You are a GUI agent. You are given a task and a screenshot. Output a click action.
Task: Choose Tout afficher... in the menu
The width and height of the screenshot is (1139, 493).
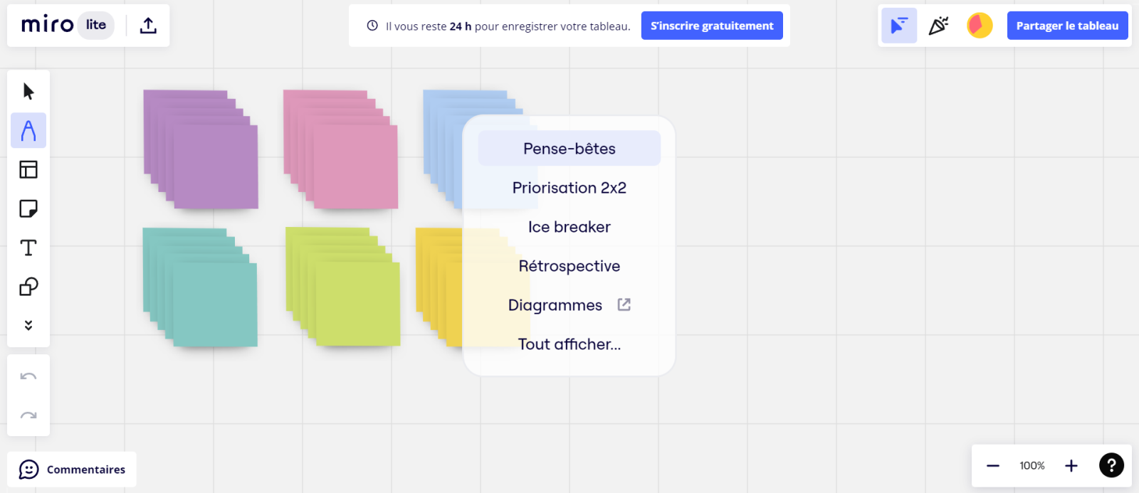click(x=569, y=344)
